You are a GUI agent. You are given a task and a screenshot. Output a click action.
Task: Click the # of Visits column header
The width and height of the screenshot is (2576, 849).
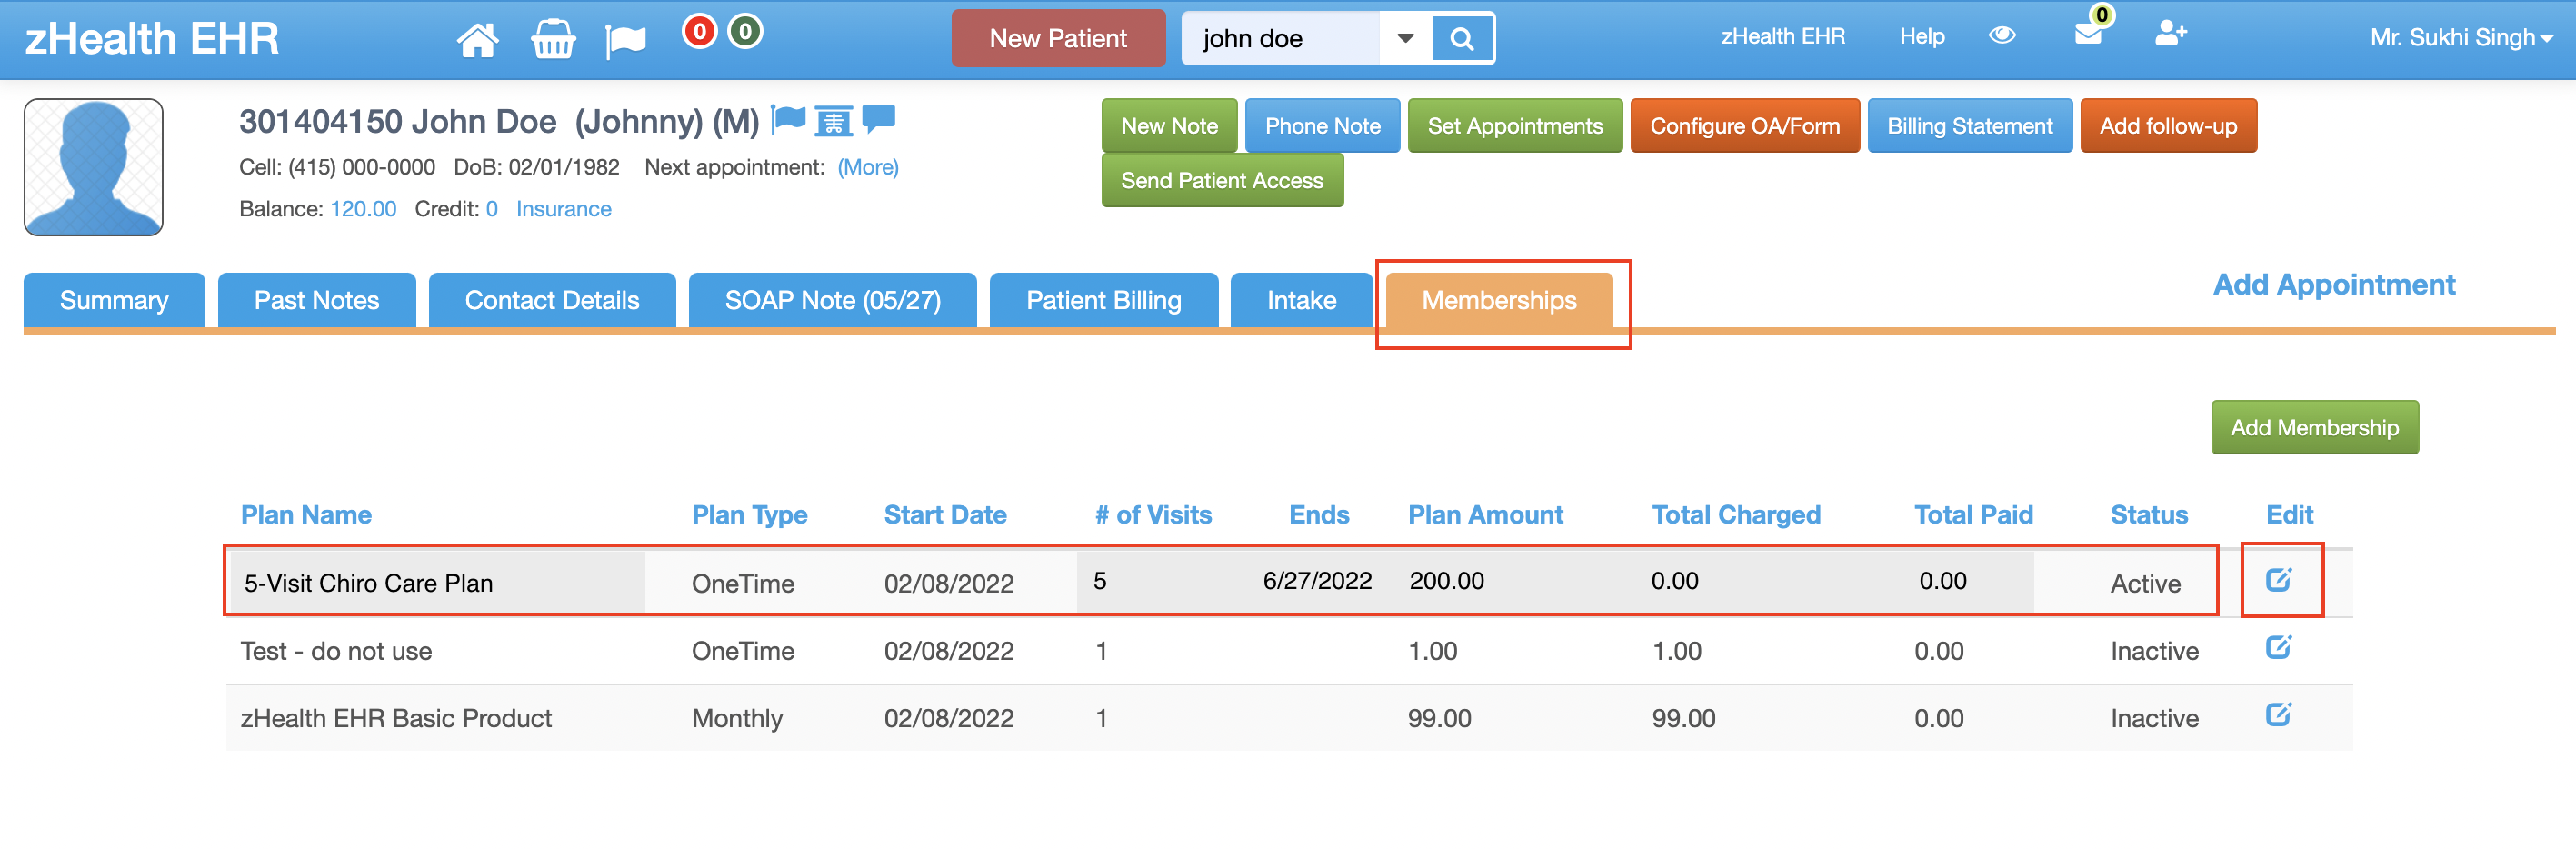[1153, 514]
